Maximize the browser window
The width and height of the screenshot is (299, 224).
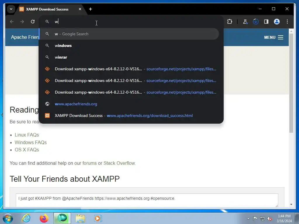click(x=273, y=9)
